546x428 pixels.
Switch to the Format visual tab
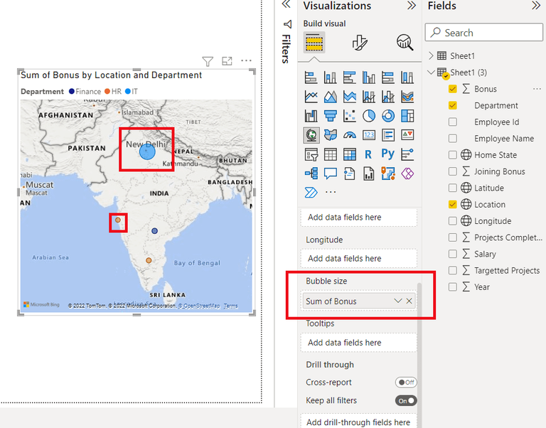click(x=359, y=43)
